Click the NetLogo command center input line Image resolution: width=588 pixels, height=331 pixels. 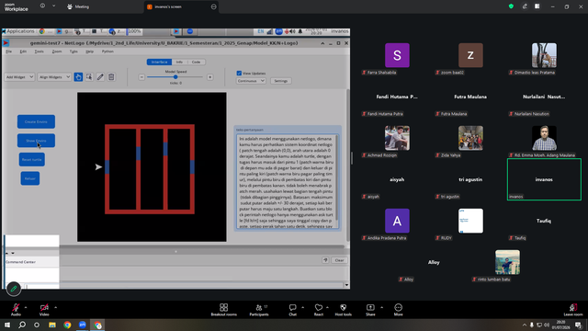coord(184,286)
